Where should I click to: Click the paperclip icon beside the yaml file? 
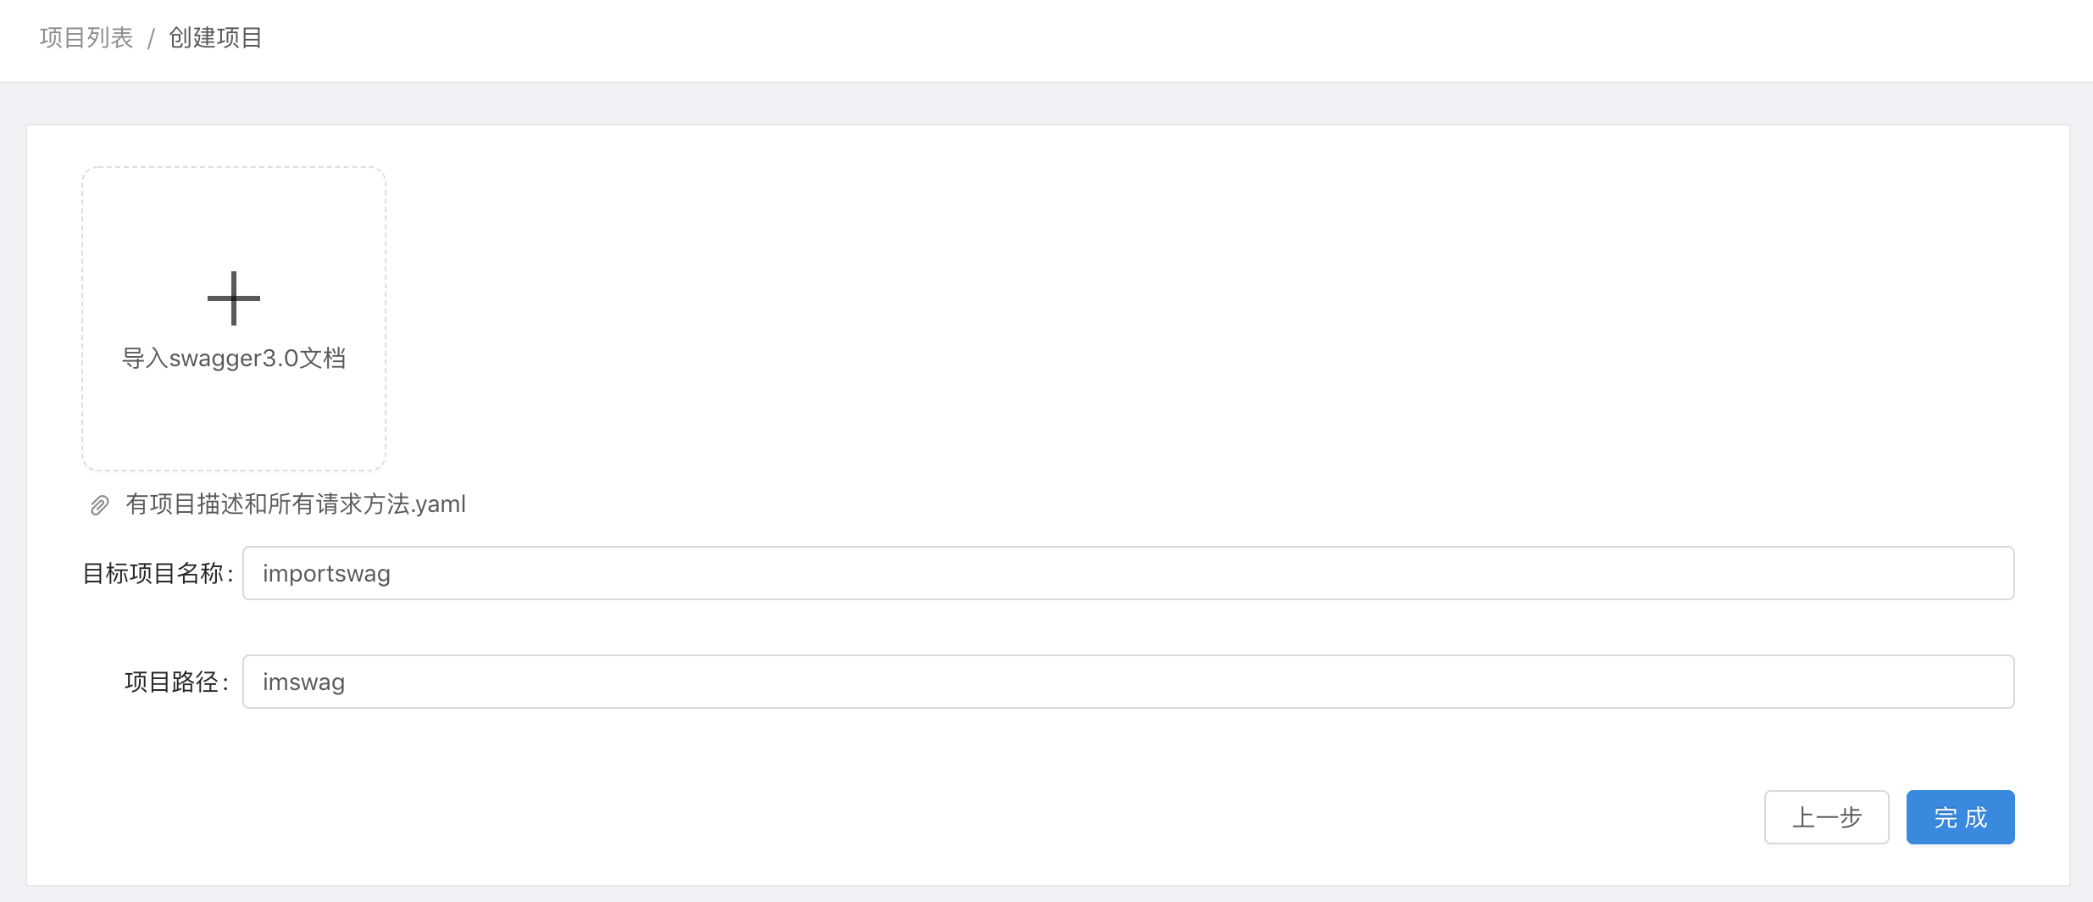click(99, 505)
